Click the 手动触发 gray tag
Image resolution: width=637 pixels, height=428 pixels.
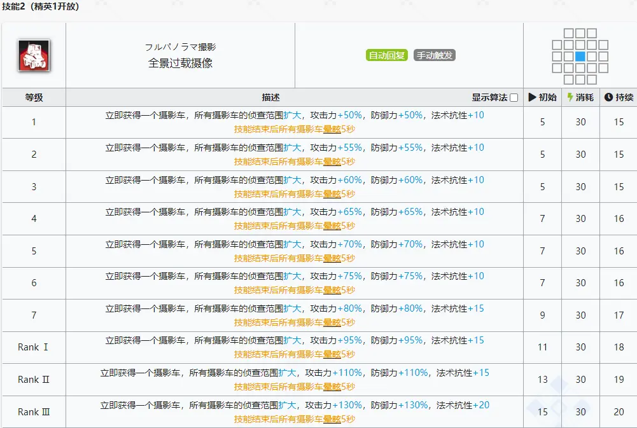[434, 55]
